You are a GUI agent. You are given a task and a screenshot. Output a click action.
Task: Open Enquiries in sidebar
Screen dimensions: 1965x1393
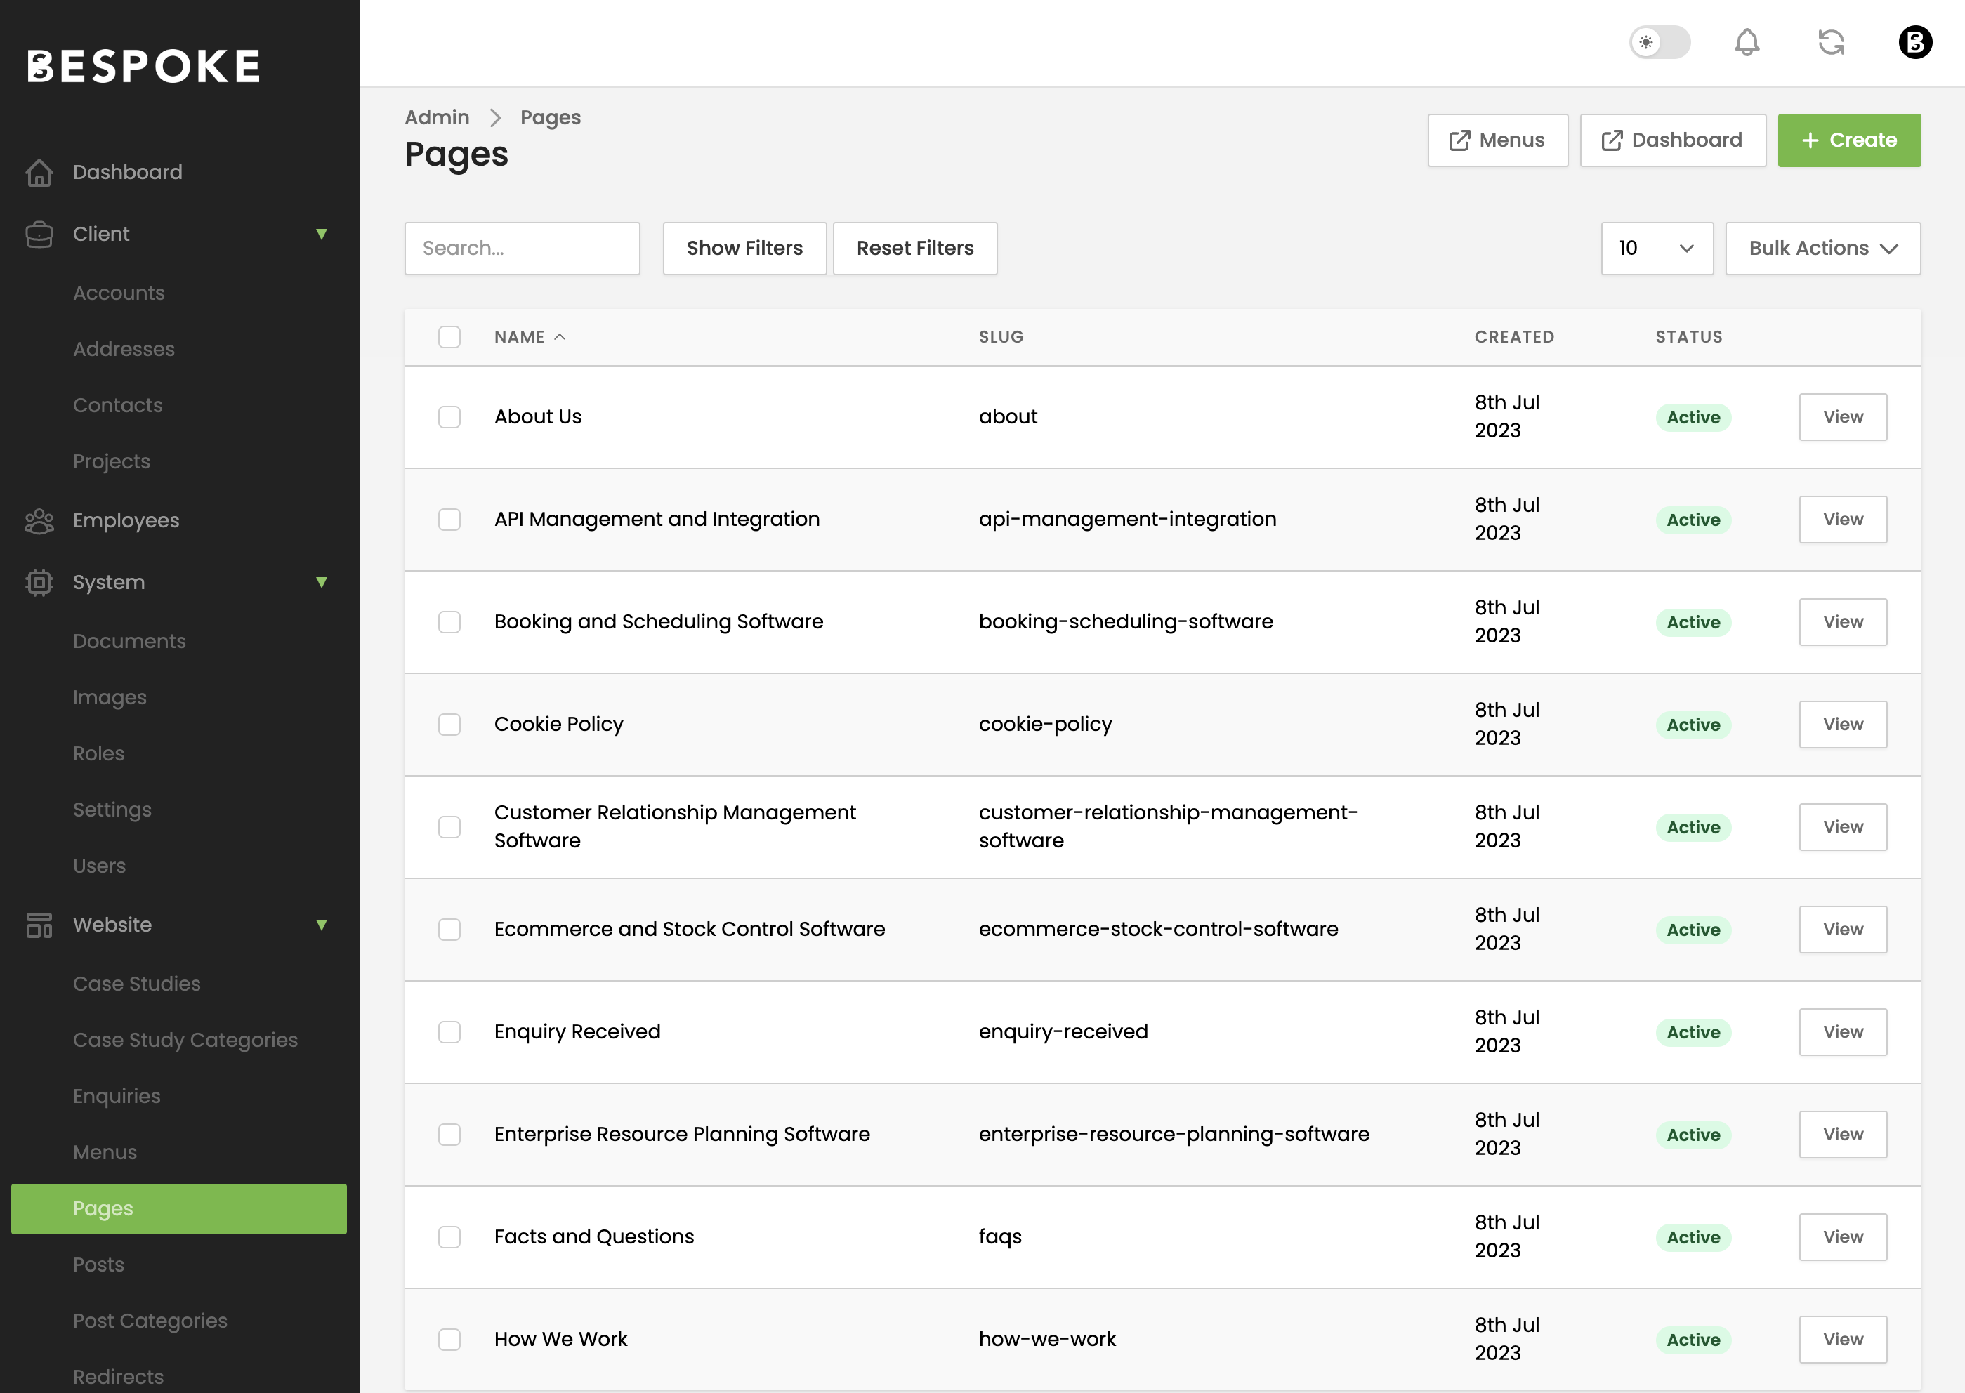(x=116, y=1096)
